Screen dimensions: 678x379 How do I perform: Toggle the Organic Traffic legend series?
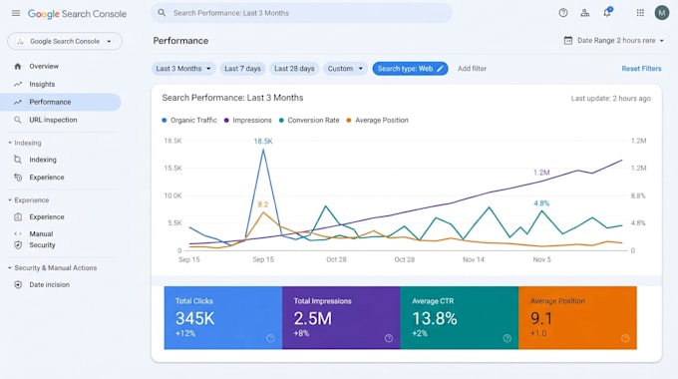tap(189, 121)
